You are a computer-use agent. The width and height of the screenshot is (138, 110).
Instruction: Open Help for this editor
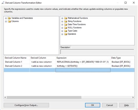click(x=127, y=105)
